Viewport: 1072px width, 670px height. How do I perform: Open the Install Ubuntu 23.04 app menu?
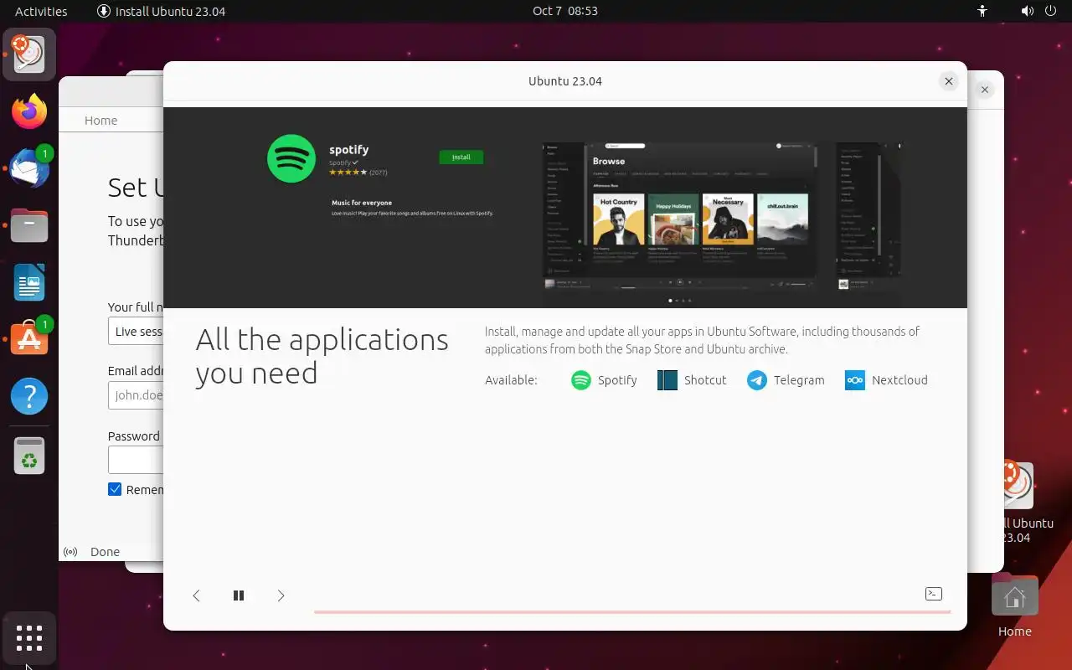pos(161,11)
